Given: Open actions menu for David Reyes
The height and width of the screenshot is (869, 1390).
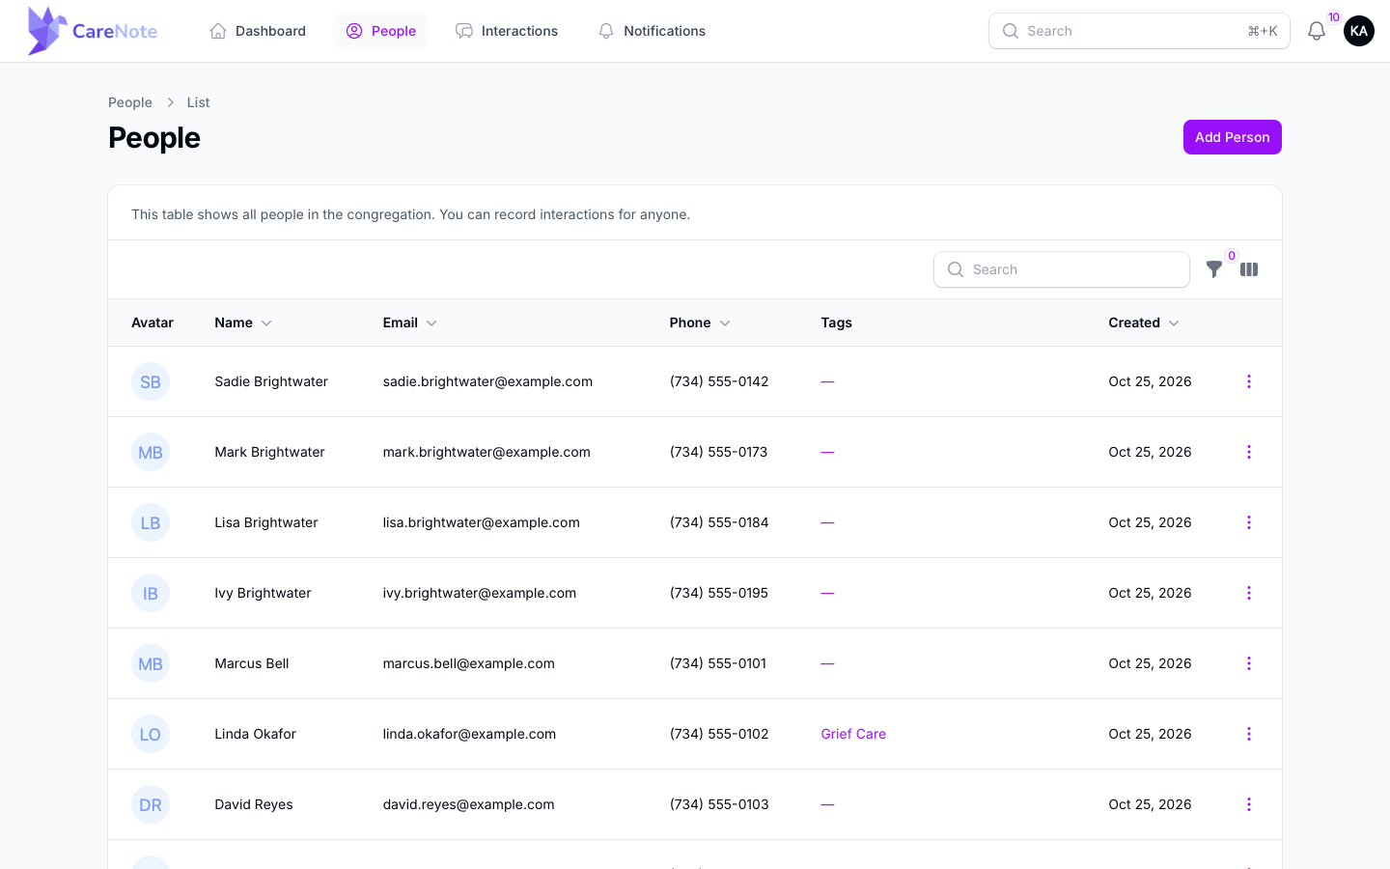Looking at the screenshot, I should 1249,804.
